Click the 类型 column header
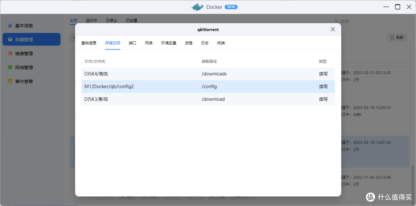This screenshot has width=416, height=206. pyautogui.click(x=323, y=62)
